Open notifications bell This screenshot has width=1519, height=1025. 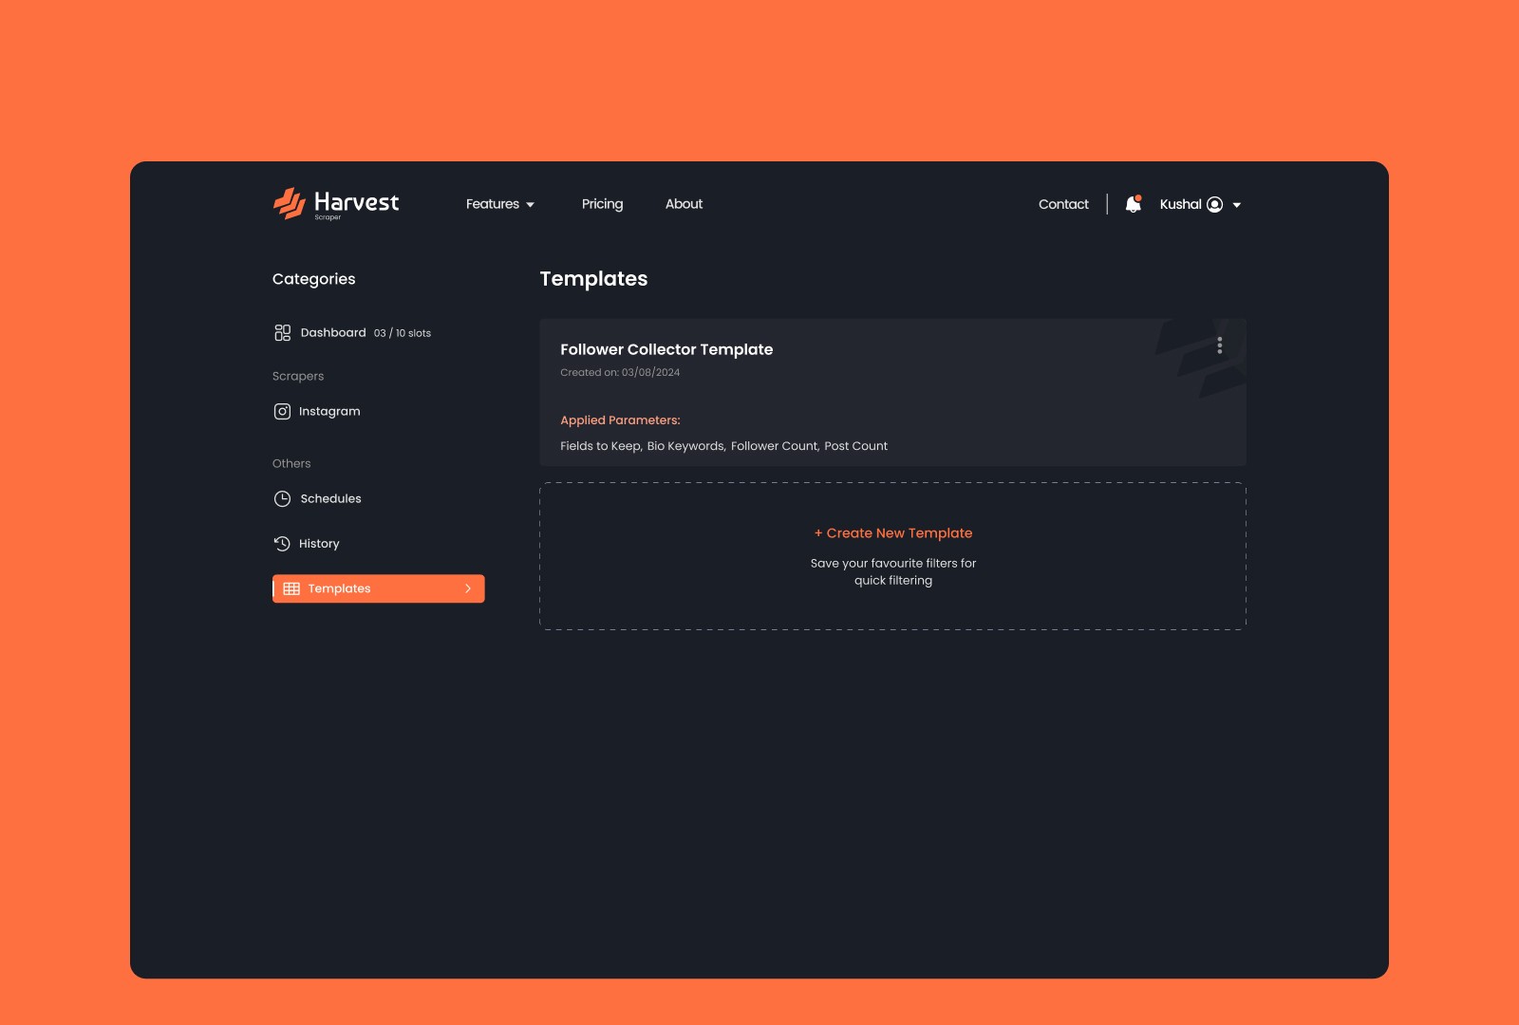click(1133, 204)
